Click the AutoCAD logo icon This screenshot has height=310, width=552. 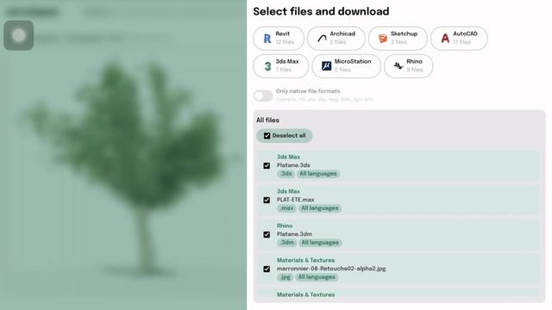click(x=445, y=38)
